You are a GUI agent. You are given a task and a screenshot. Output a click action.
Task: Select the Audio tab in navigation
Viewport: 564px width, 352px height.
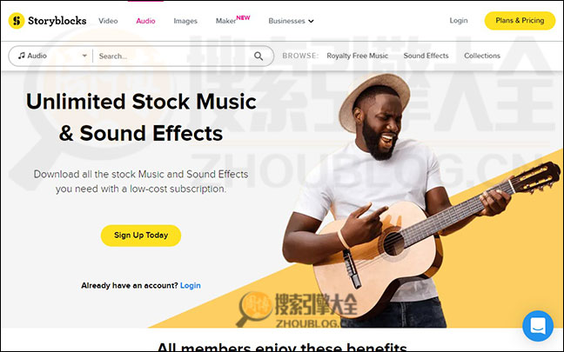(145, 21)
